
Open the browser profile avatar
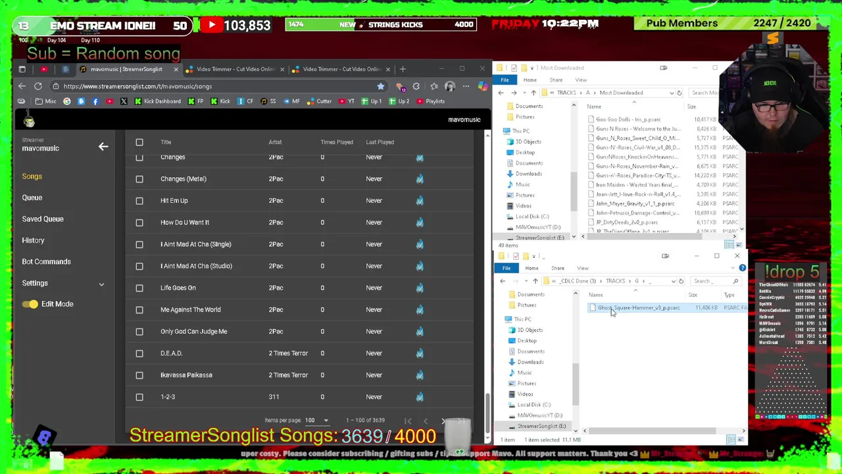pos(450,86)
